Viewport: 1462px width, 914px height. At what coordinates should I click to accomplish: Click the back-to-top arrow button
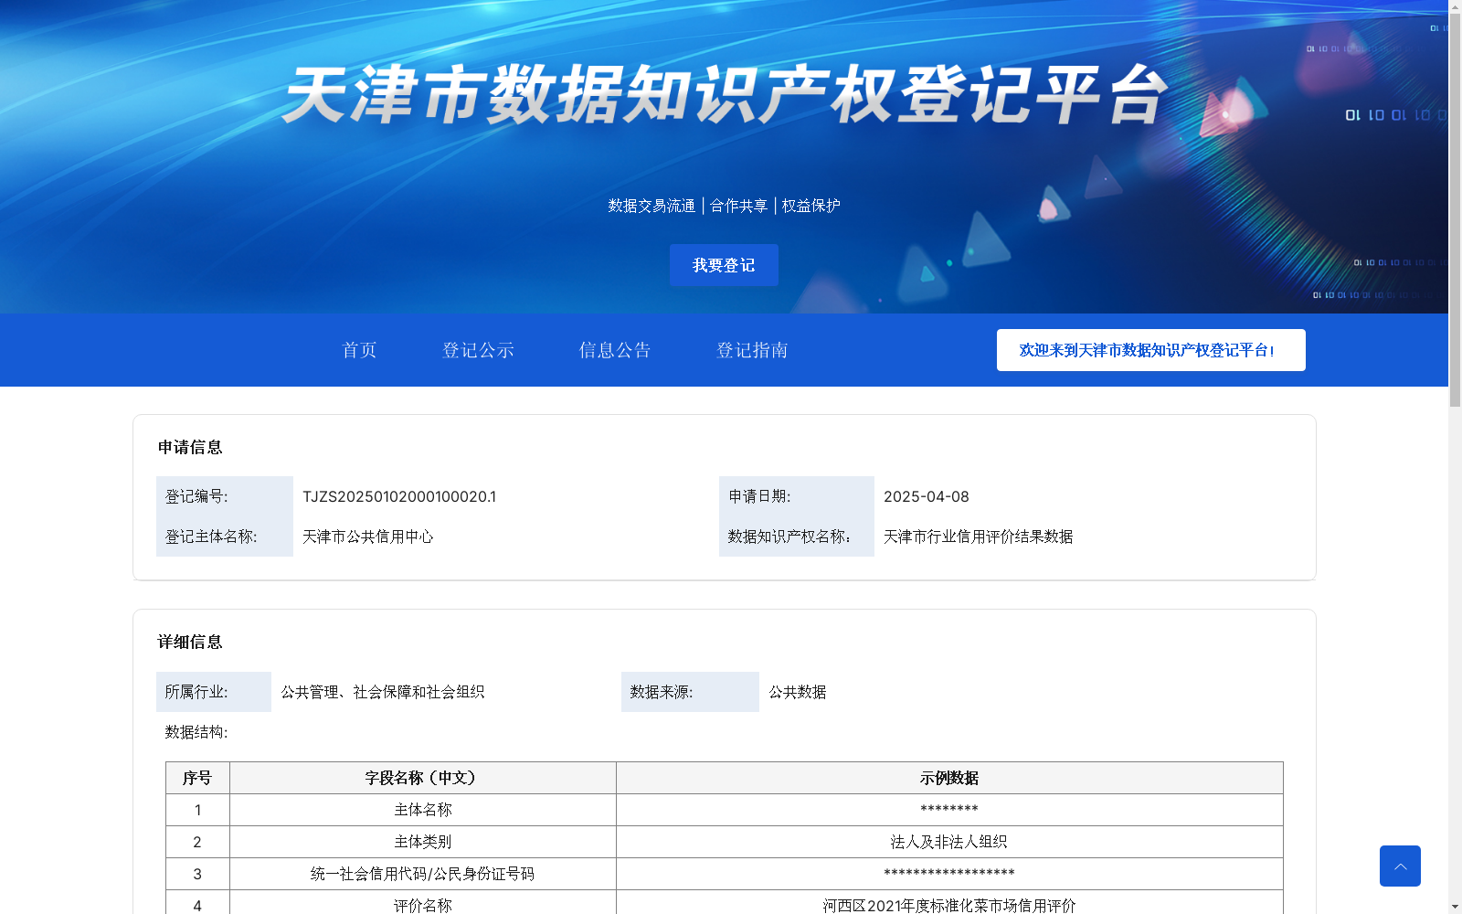(x=1400, y=866)
